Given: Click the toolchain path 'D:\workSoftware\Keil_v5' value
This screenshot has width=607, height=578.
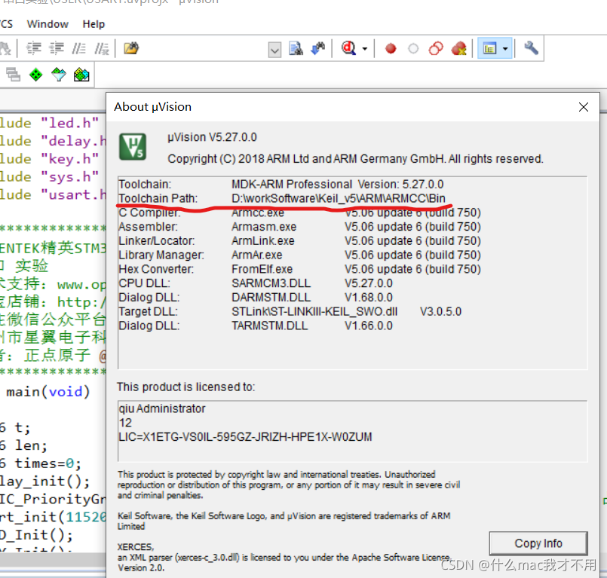Looking at the screenshot, I should [339, 198].
